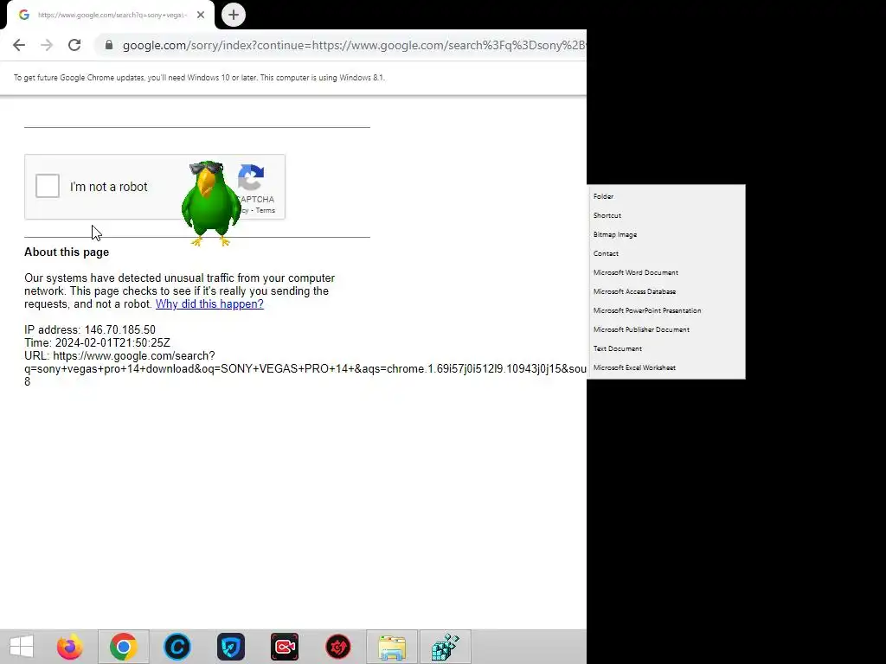The width and height of the screenshot is (886, 664).
Task: Select Text Document menu entry
Action: (x=666, y=348)
